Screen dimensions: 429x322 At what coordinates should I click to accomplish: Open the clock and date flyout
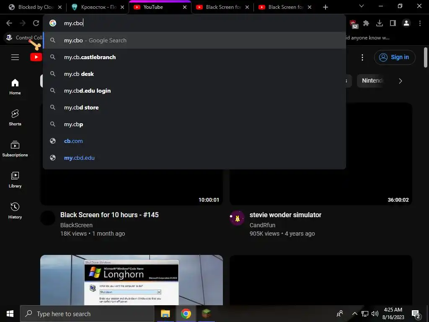tap(393, 314)
